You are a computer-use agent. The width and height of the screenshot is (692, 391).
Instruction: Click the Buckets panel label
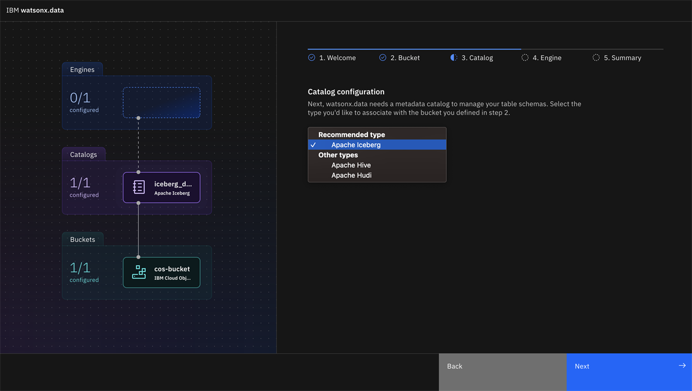[83, 239]
